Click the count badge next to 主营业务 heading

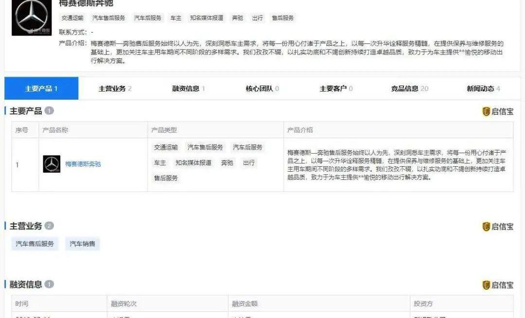click(x=49, y=226)
